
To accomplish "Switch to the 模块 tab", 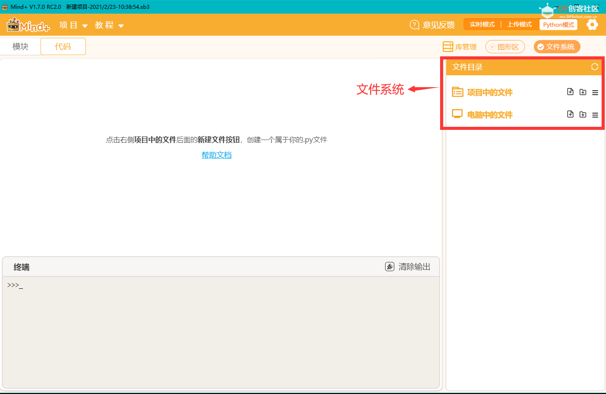I will click(x=20, y=47).
